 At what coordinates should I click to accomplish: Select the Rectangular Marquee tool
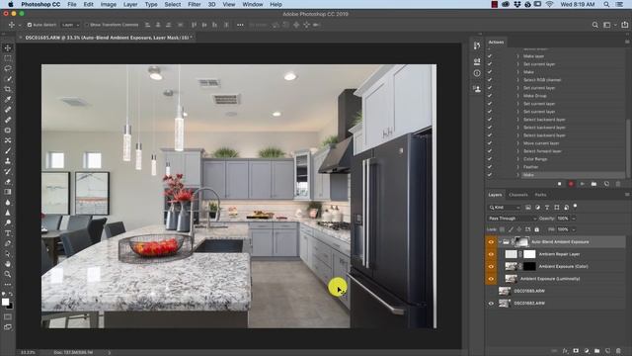coord(8,58)
